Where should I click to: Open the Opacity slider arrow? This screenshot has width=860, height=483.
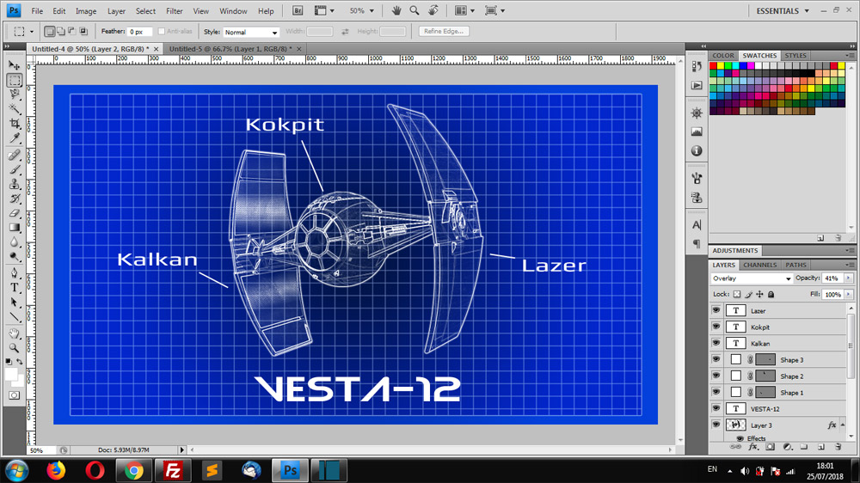point(848,278)
